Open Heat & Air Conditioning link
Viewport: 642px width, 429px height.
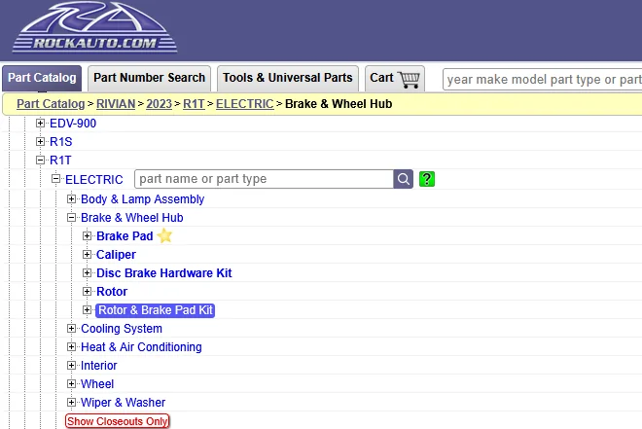tap(141, 346)
